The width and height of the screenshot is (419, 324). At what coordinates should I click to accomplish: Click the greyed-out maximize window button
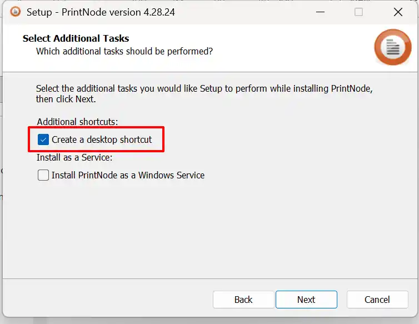click(358, 12)
